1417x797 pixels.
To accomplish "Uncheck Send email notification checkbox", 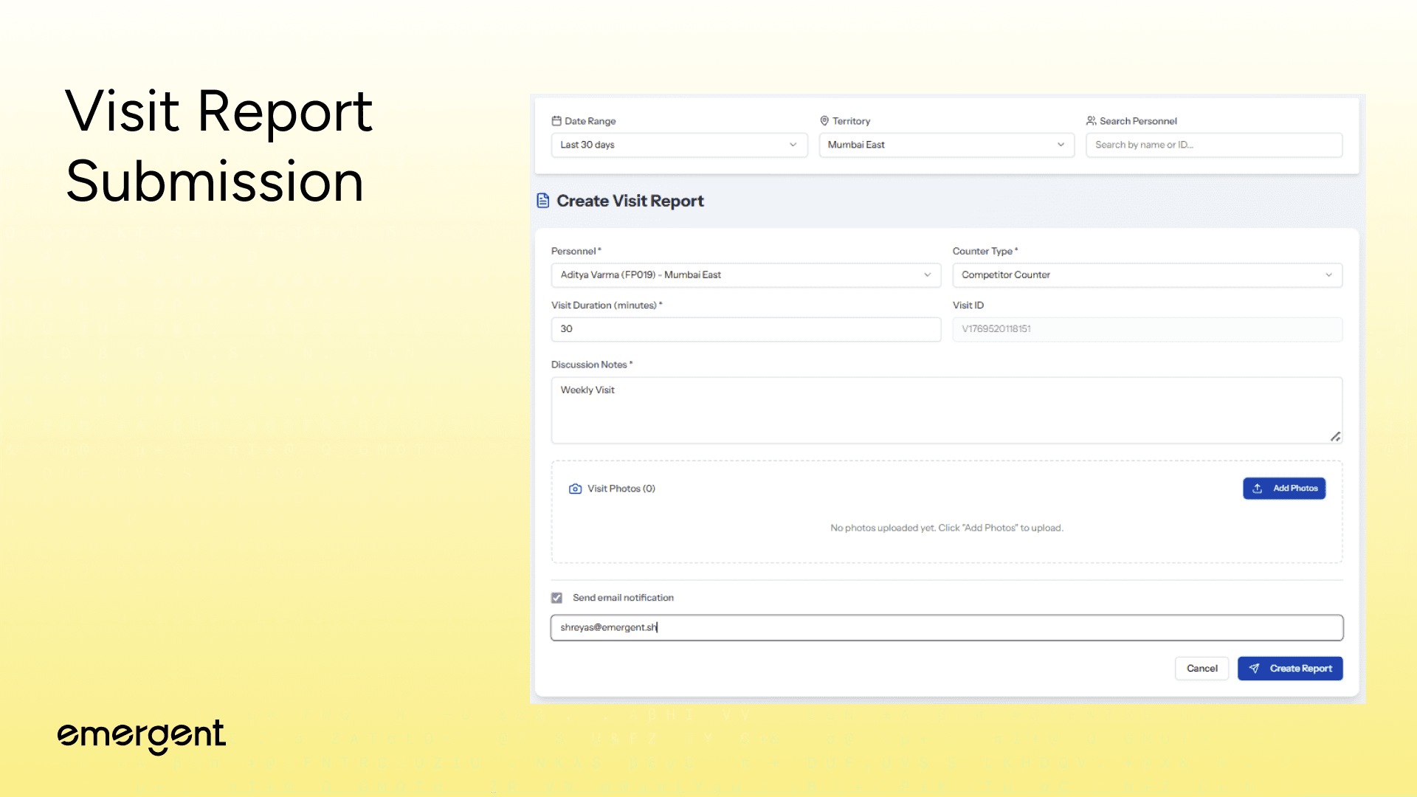I will click(x=556, y=598).
